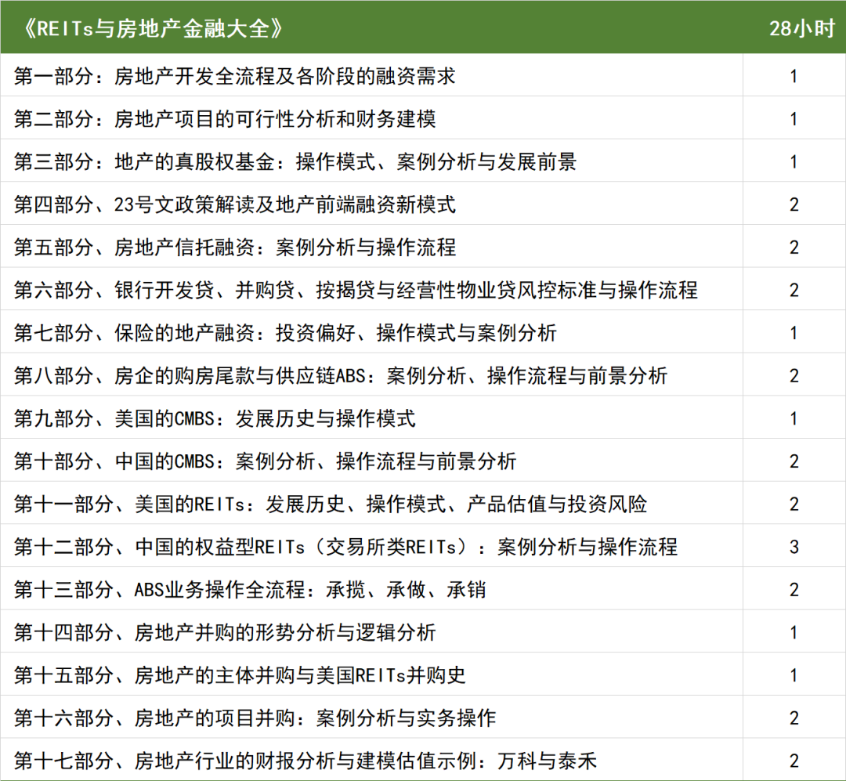Select 第一部分 房地产开发全流程 row
The height and width of the screenshot is (781, 846).
coord(235,77)
